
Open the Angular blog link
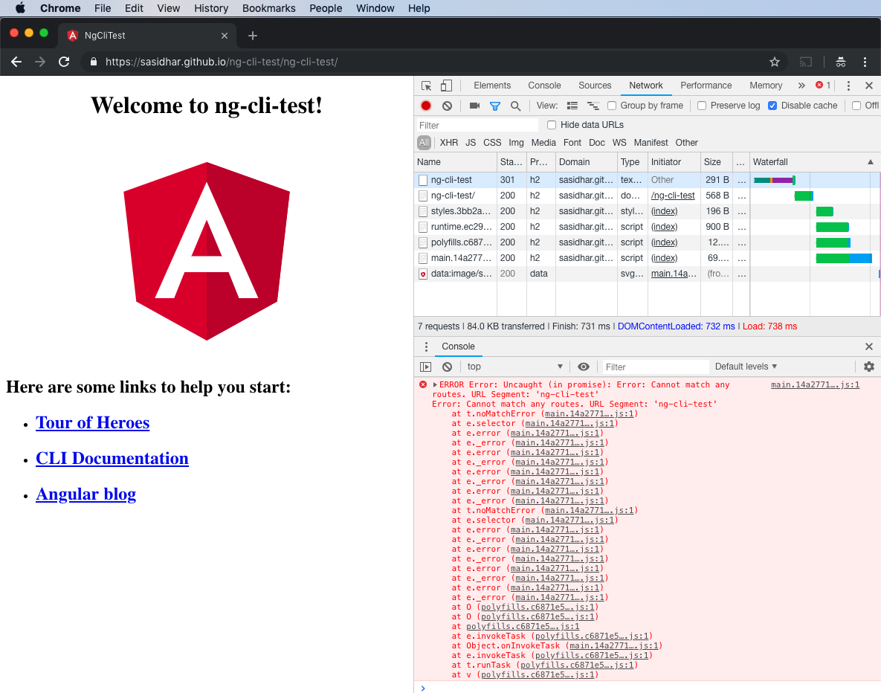click(86, 494)
